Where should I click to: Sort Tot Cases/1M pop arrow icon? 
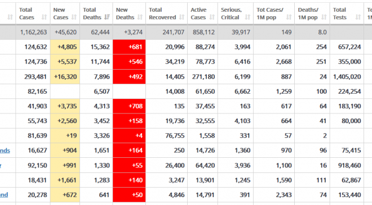point(289,17)
